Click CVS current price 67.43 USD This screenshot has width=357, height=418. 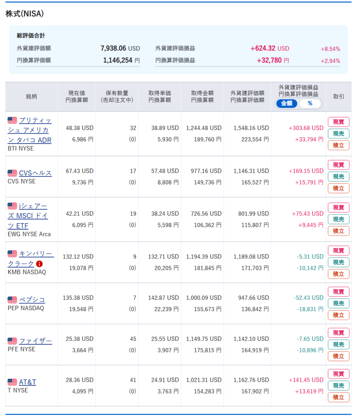[x=80, y=171]
